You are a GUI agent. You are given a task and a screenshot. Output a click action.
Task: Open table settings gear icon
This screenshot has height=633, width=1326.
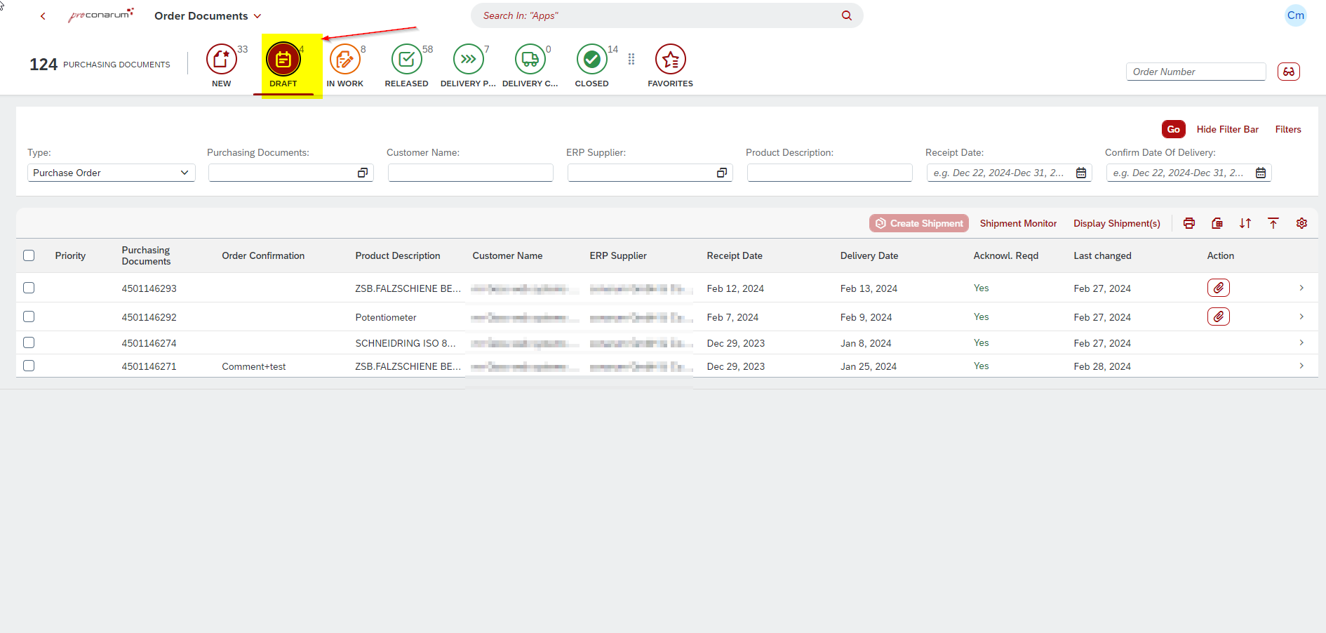[1301, 223]
